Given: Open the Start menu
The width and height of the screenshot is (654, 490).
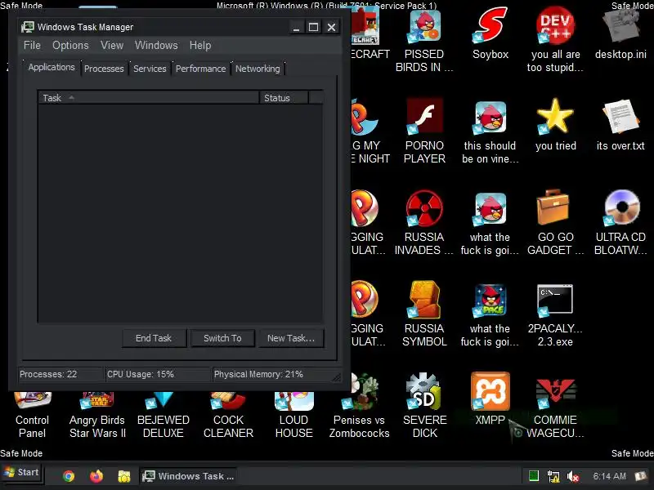Looking at the screenshot, I should tap(22, 473).
